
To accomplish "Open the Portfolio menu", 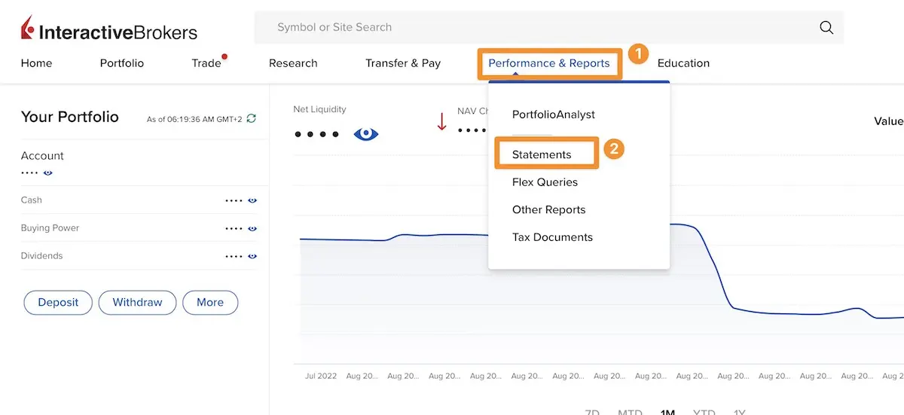I will (121, 63).
